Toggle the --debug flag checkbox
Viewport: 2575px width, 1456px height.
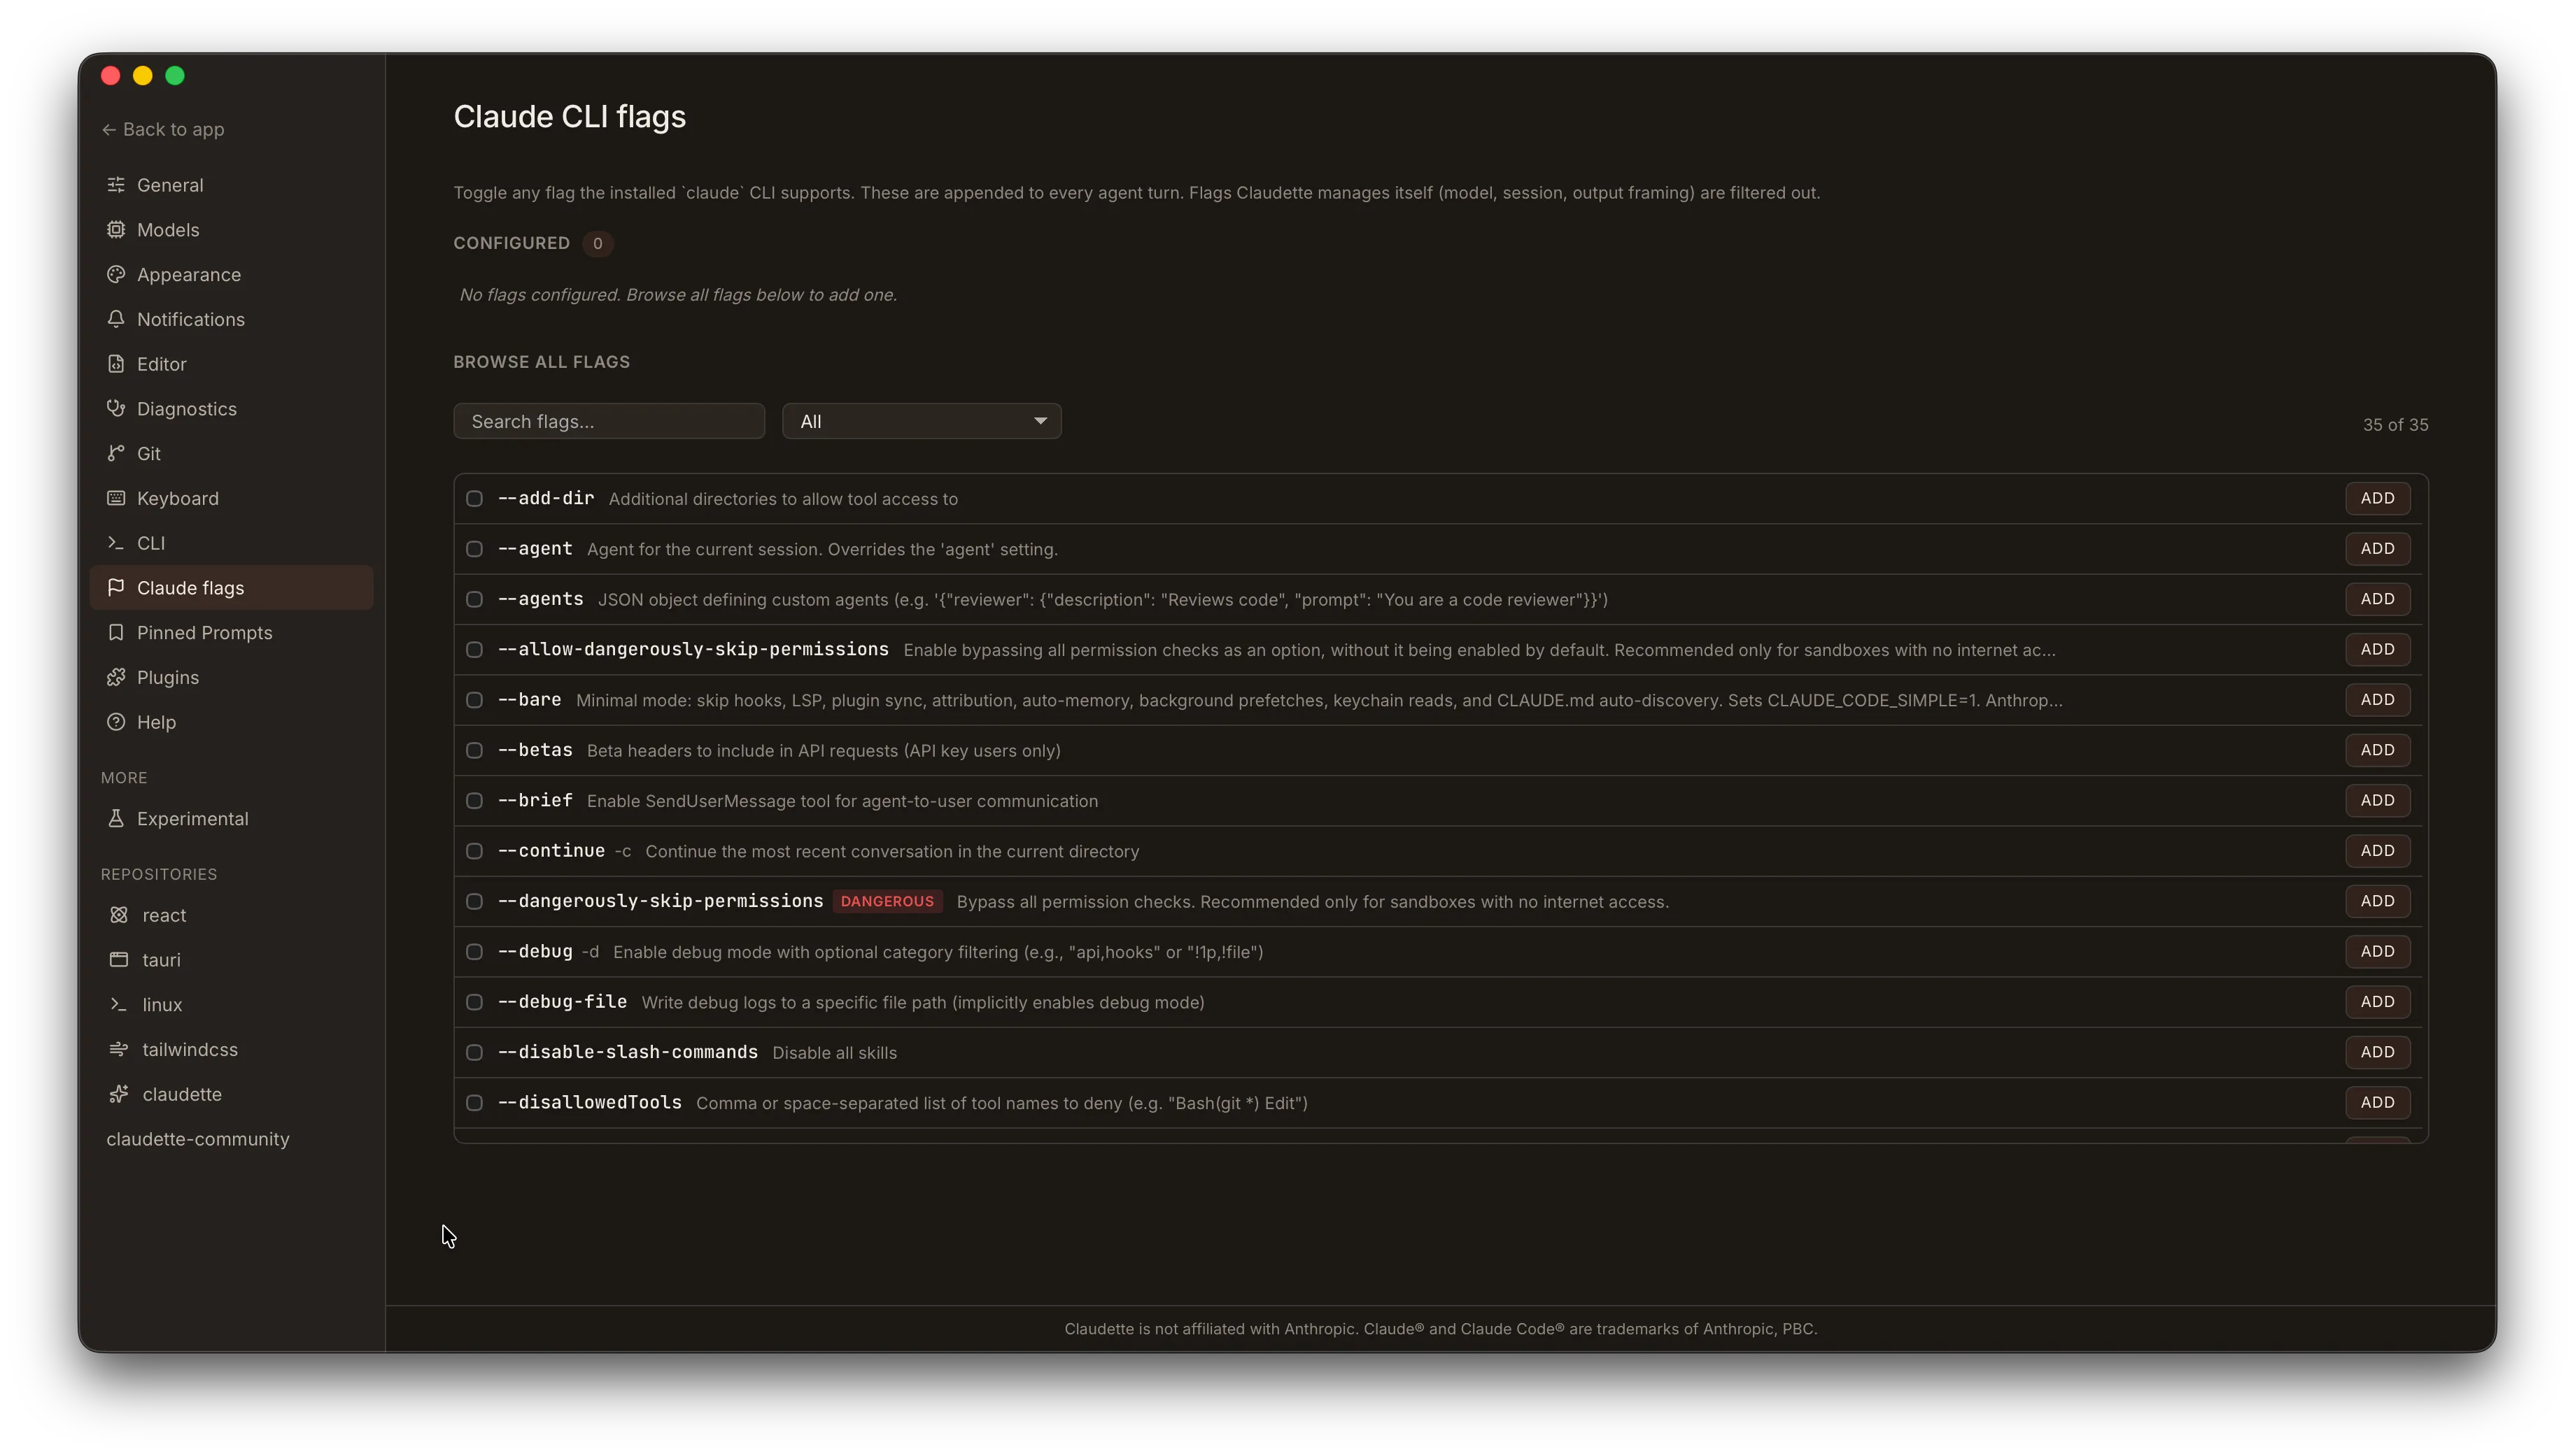474,952
